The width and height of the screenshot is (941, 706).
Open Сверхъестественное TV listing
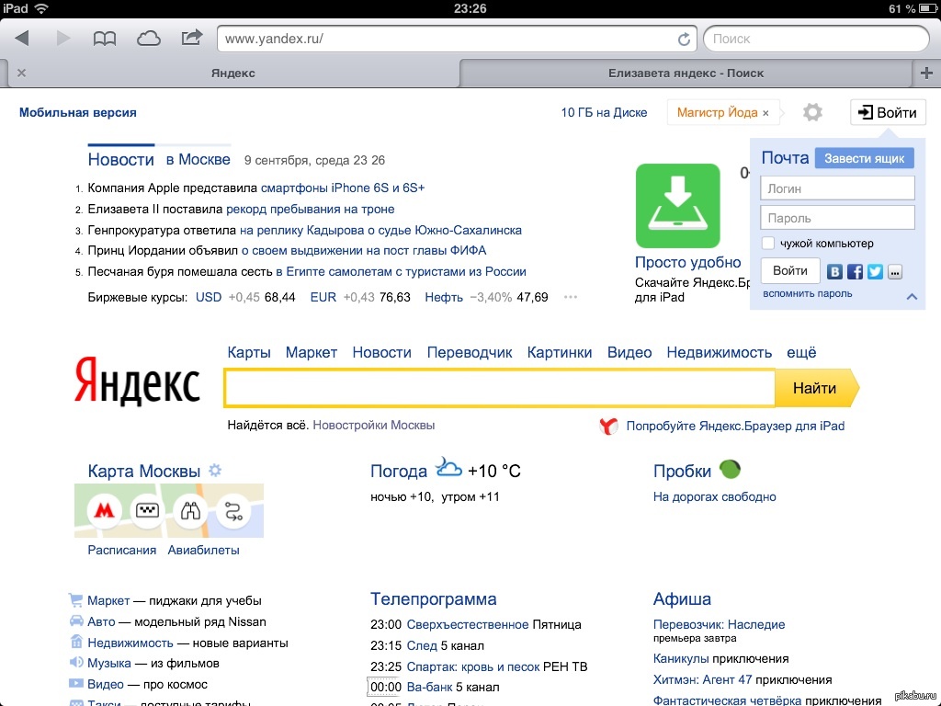tap(468, 624)
